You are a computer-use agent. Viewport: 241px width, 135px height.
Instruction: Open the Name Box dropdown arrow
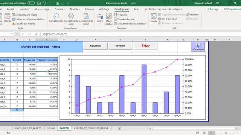click(12, 34)
